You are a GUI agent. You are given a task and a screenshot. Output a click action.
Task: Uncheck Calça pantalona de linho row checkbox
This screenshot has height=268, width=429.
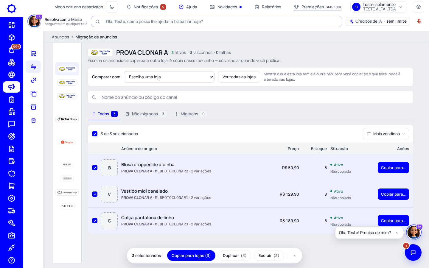pos(95,221)
